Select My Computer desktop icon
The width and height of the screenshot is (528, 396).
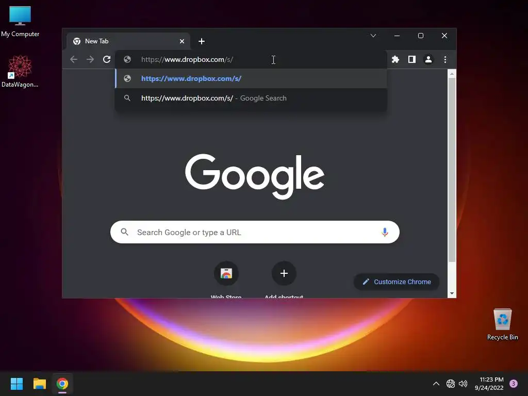tap(20, 21)
